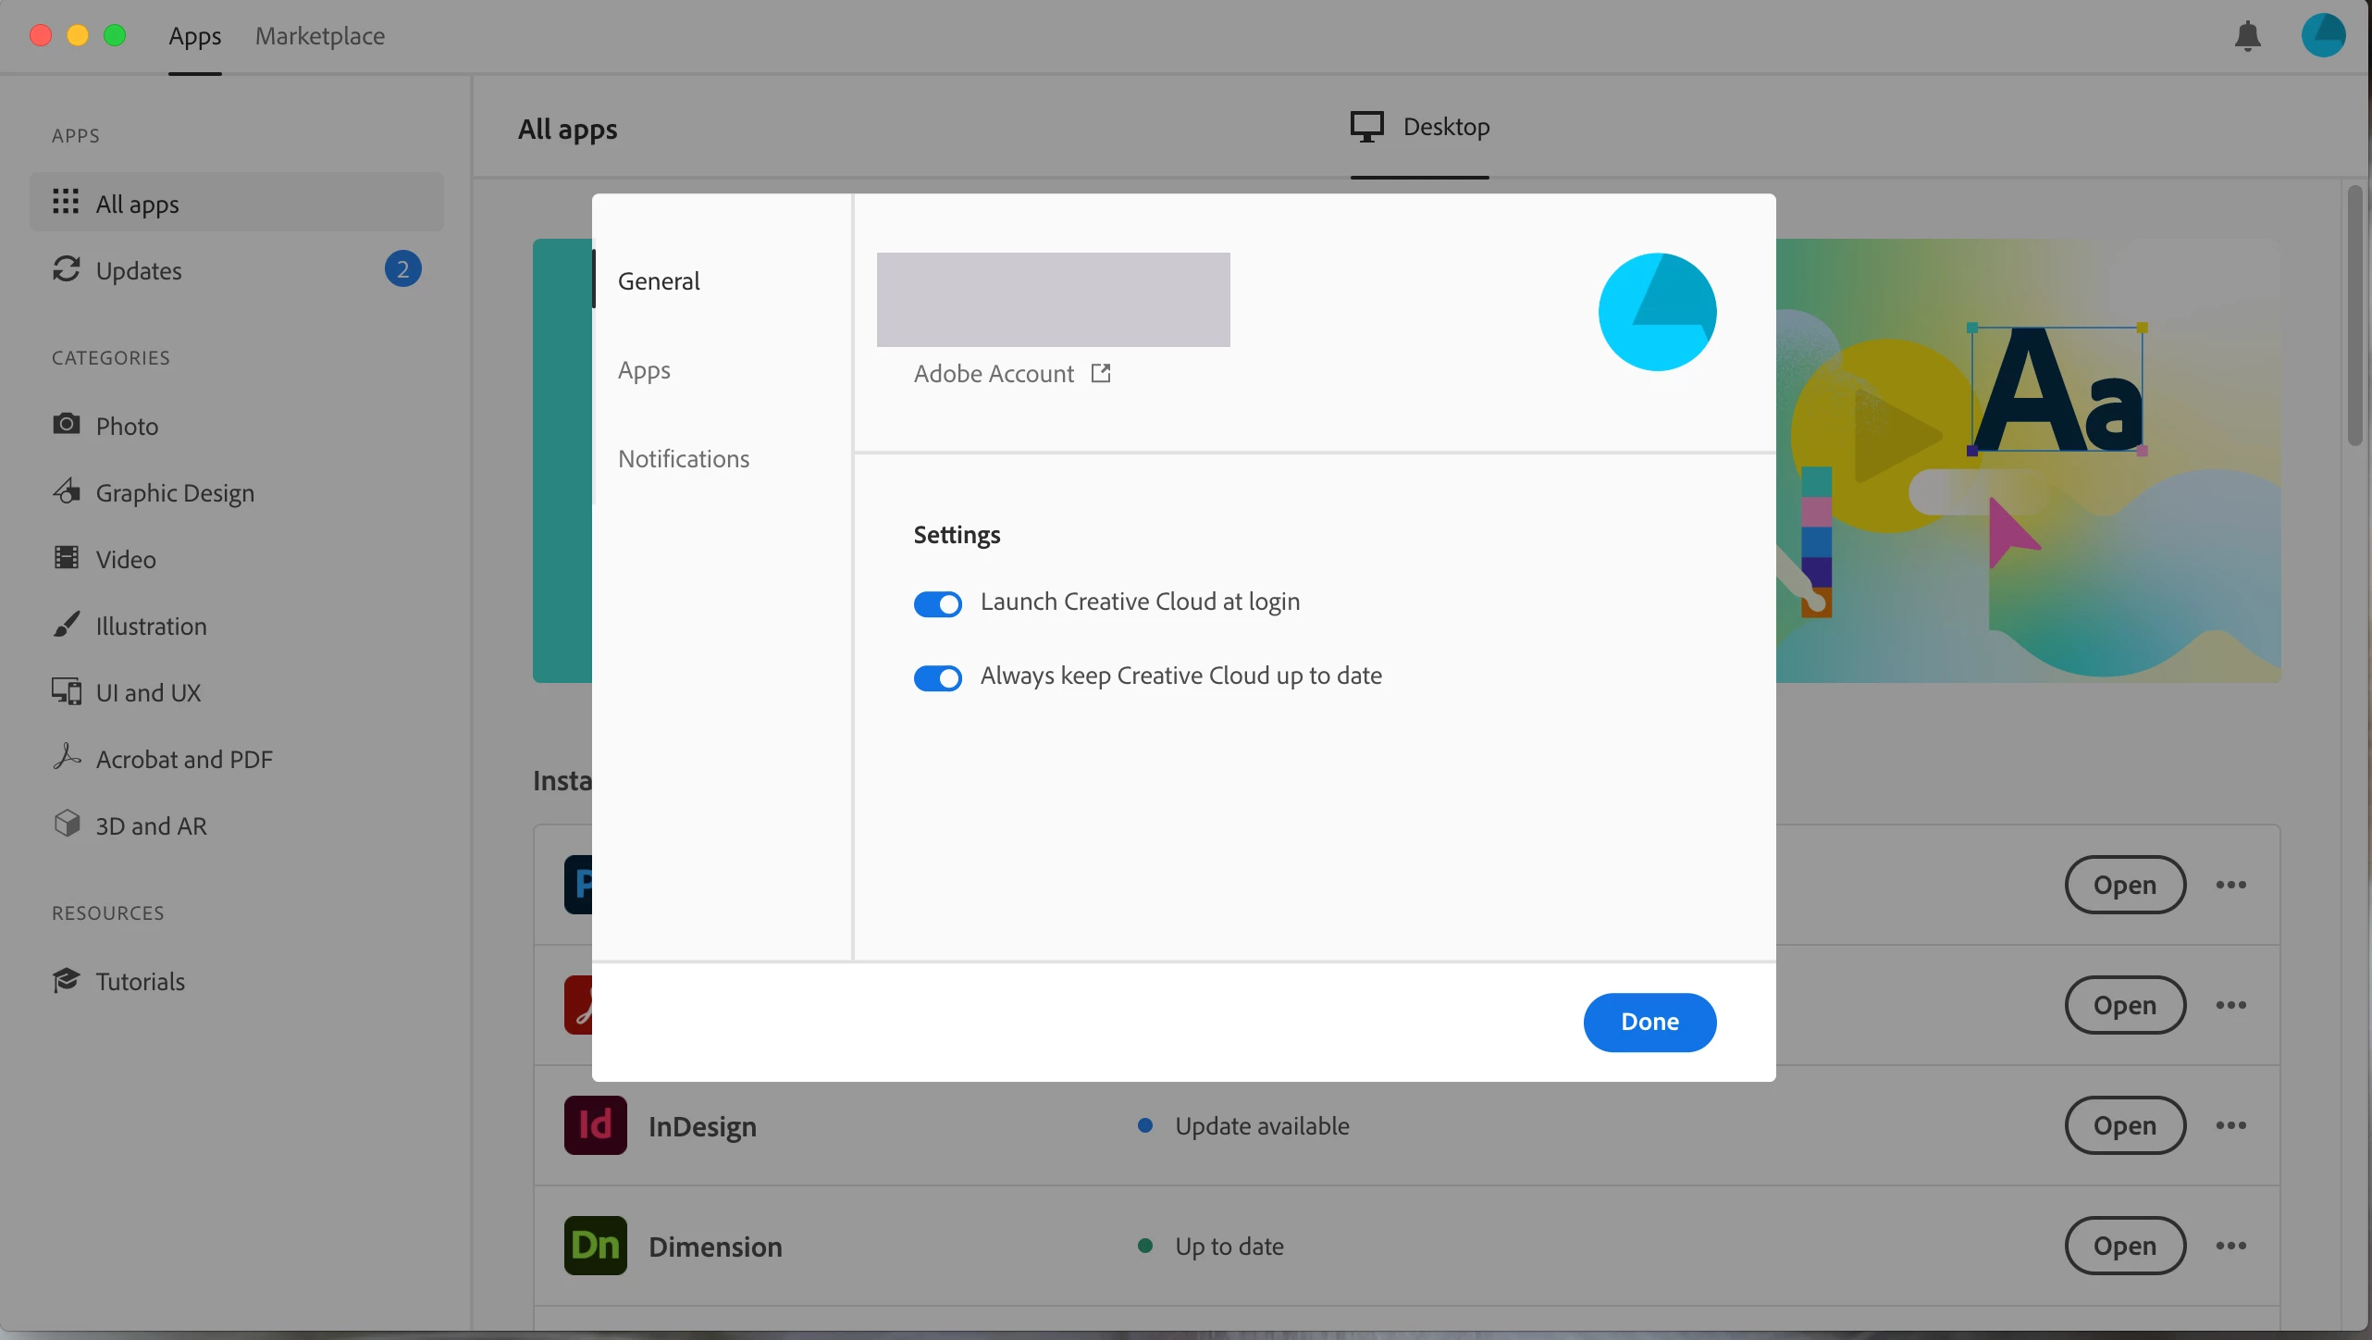Click the notifications bell icon

click(2247, 36)
